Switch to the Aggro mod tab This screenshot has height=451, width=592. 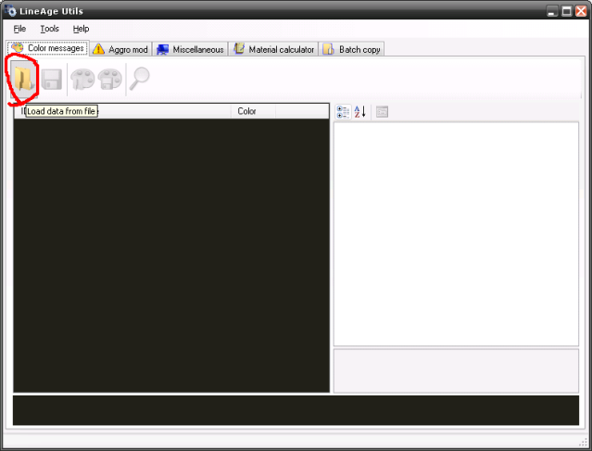(x=120, y=49)
